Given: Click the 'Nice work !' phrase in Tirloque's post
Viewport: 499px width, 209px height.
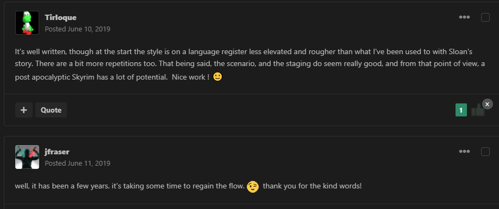Looking at the screenshot, I should [191, 77].
